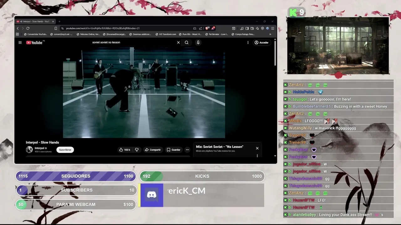Click the Suscribirse button
The height and width of the screenshot is (225, 401).
click(x=65, y=150)
